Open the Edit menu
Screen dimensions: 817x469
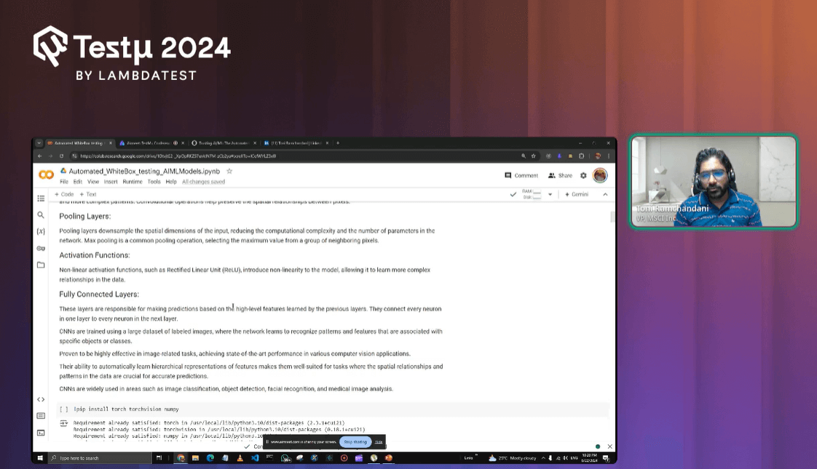coord(78,182)
